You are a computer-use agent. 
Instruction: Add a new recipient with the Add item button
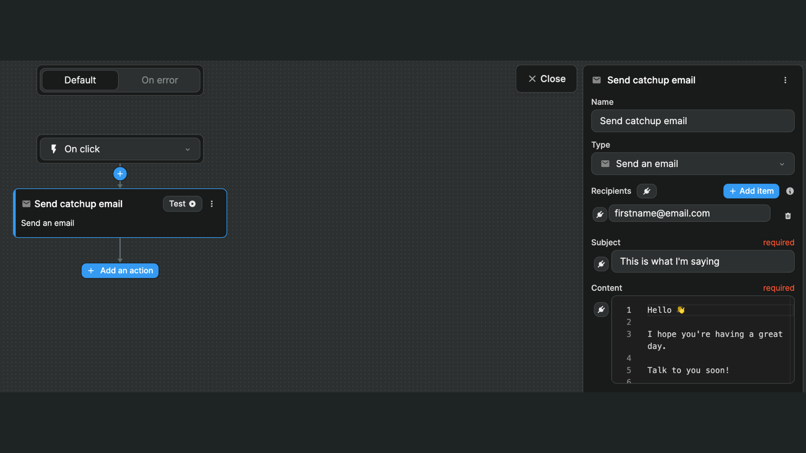coord(751,191)
